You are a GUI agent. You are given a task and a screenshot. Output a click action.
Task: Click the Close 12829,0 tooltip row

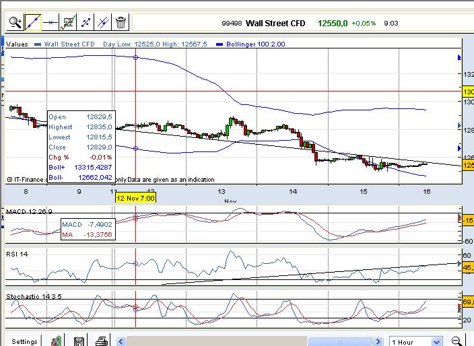click(x=80, y=147)
